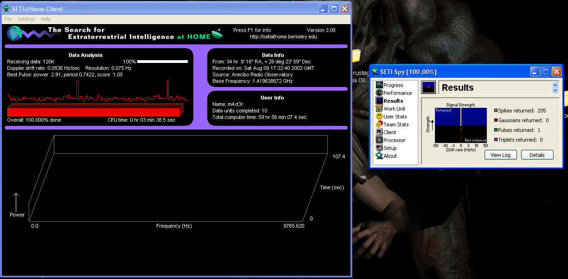Click the 'Doppler drift rate: 0.0536 Hz/sec' text
Viewport: 568px width, 279px height.
(44, 68)
